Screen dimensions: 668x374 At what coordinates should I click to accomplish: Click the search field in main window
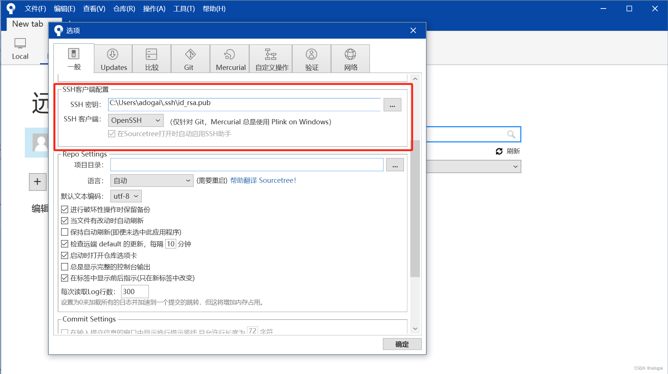[474, 134]
